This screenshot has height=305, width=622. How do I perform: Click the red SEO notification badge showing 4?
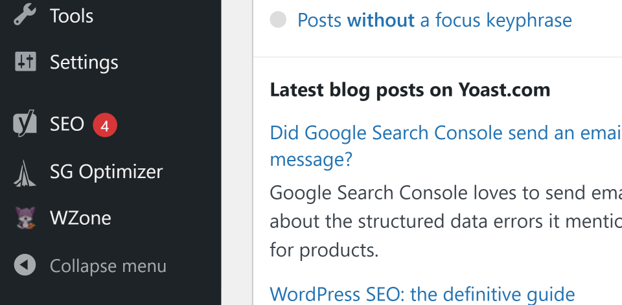(105, 126)
